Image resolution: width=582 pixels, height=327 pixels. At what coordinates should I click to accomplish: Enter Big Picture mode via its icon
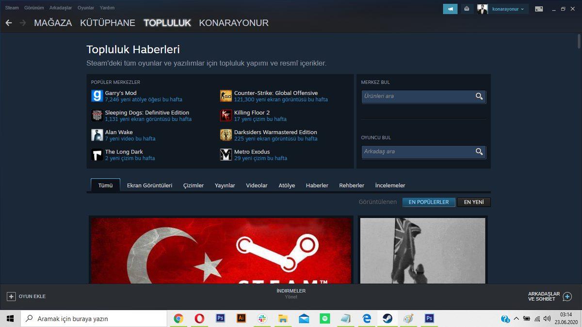pos(538,8)
